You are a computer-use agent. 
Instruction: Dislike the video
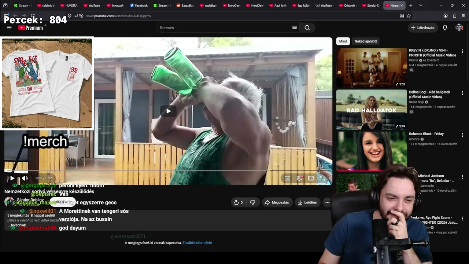tap(252, 202)
